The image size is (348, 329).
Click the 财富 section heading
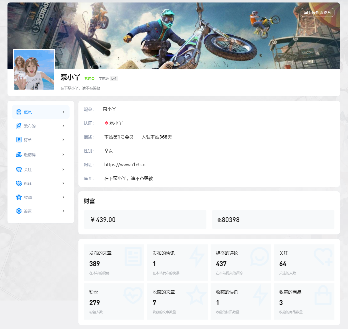(x=89, y=201)
